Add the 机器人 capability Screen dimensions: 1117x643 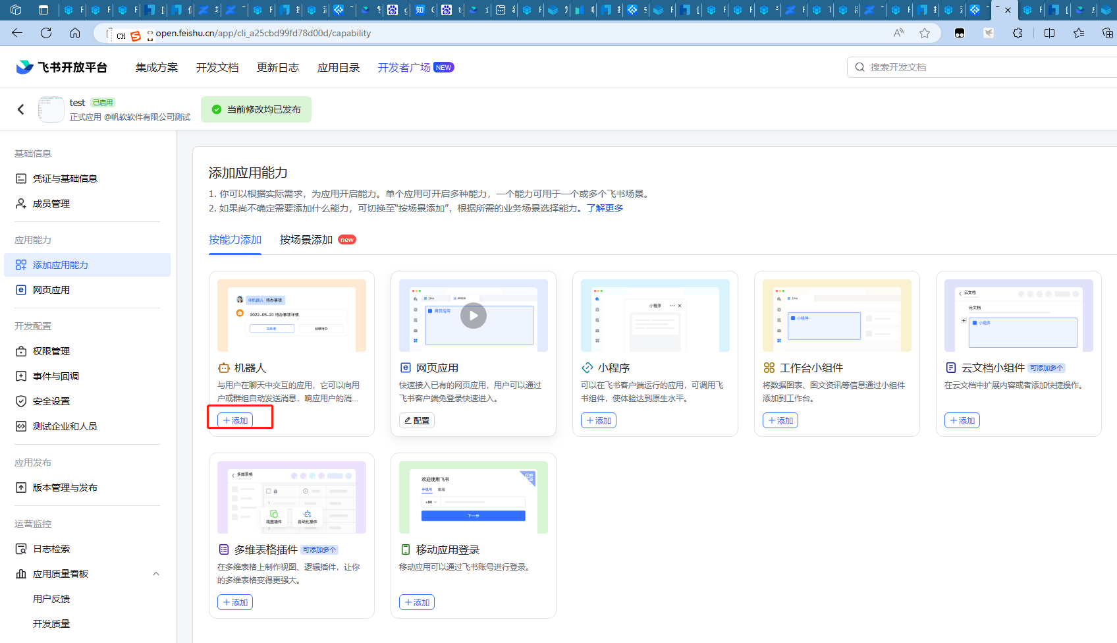[x=235, y=420]
